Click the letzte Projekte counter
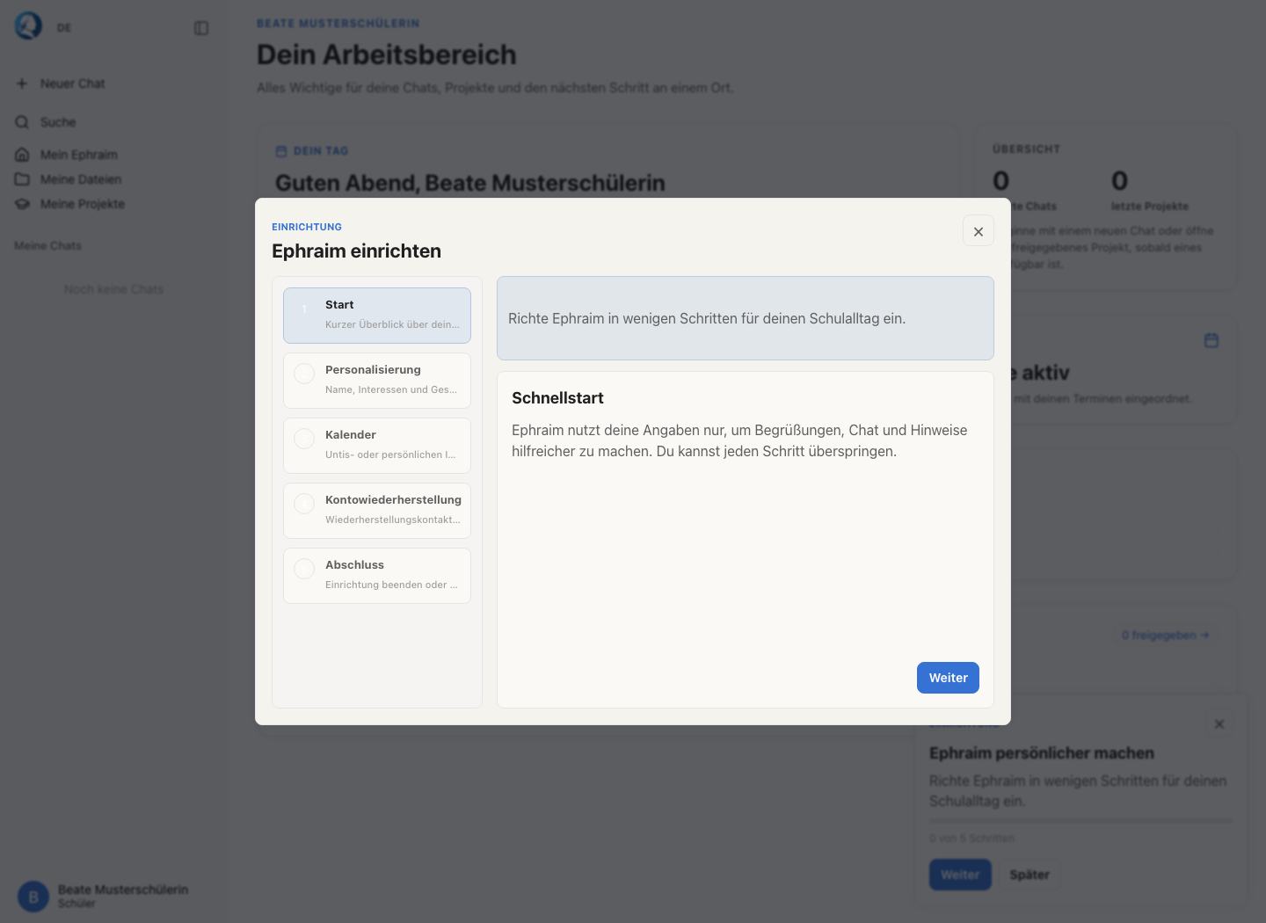1266x923 pixels. [1150, 190]
